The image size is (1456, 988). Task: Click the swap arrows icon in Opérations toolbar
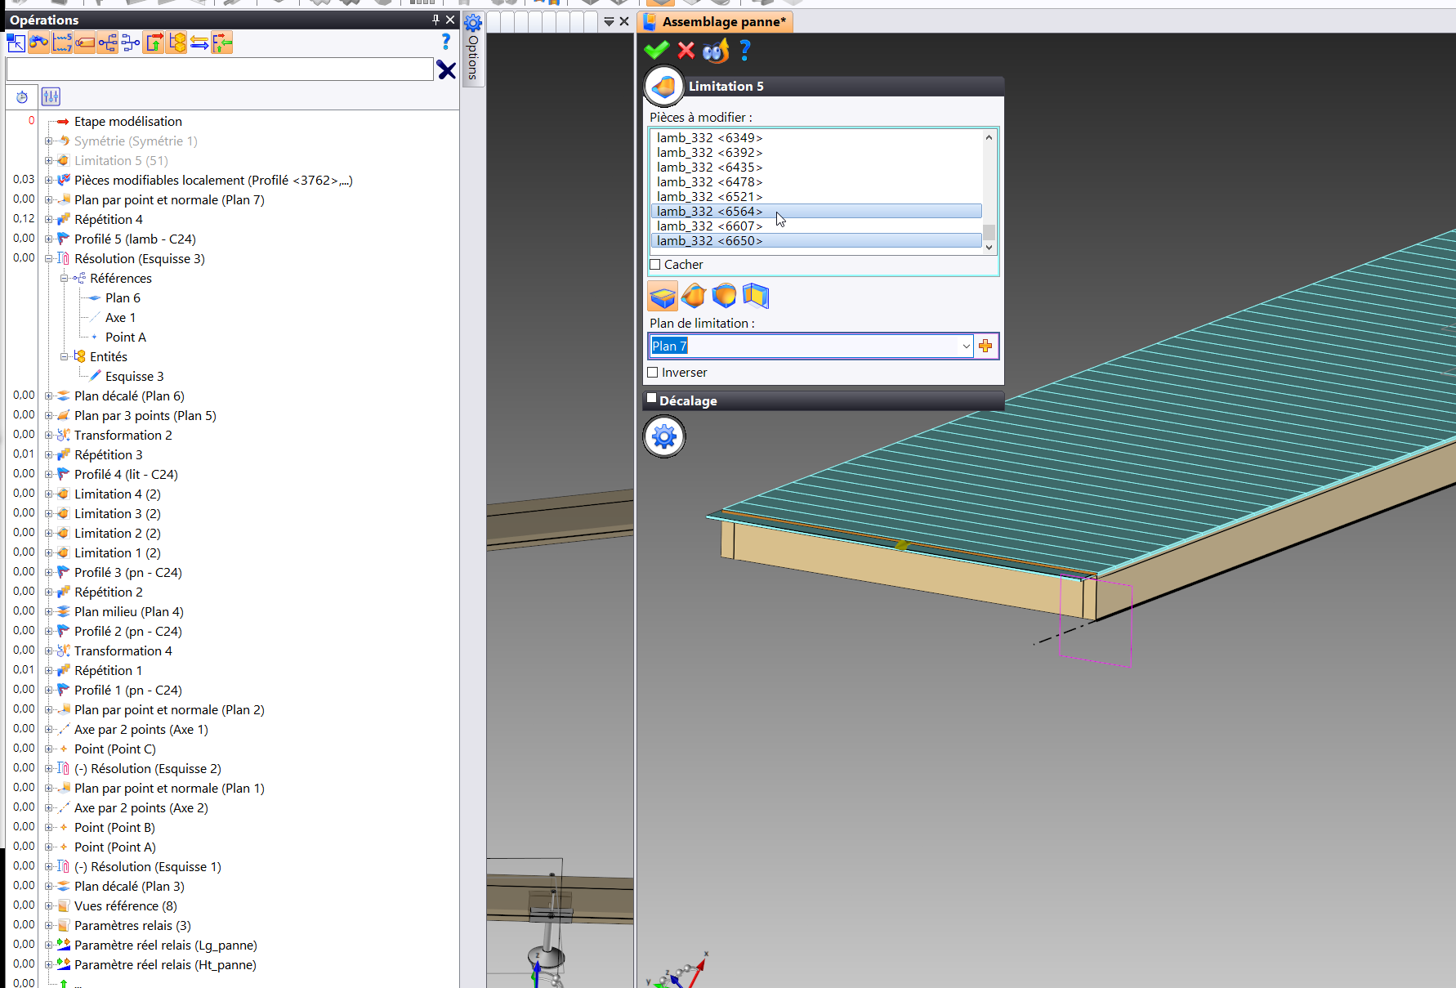pyautogui.click(x=199, y=42)
